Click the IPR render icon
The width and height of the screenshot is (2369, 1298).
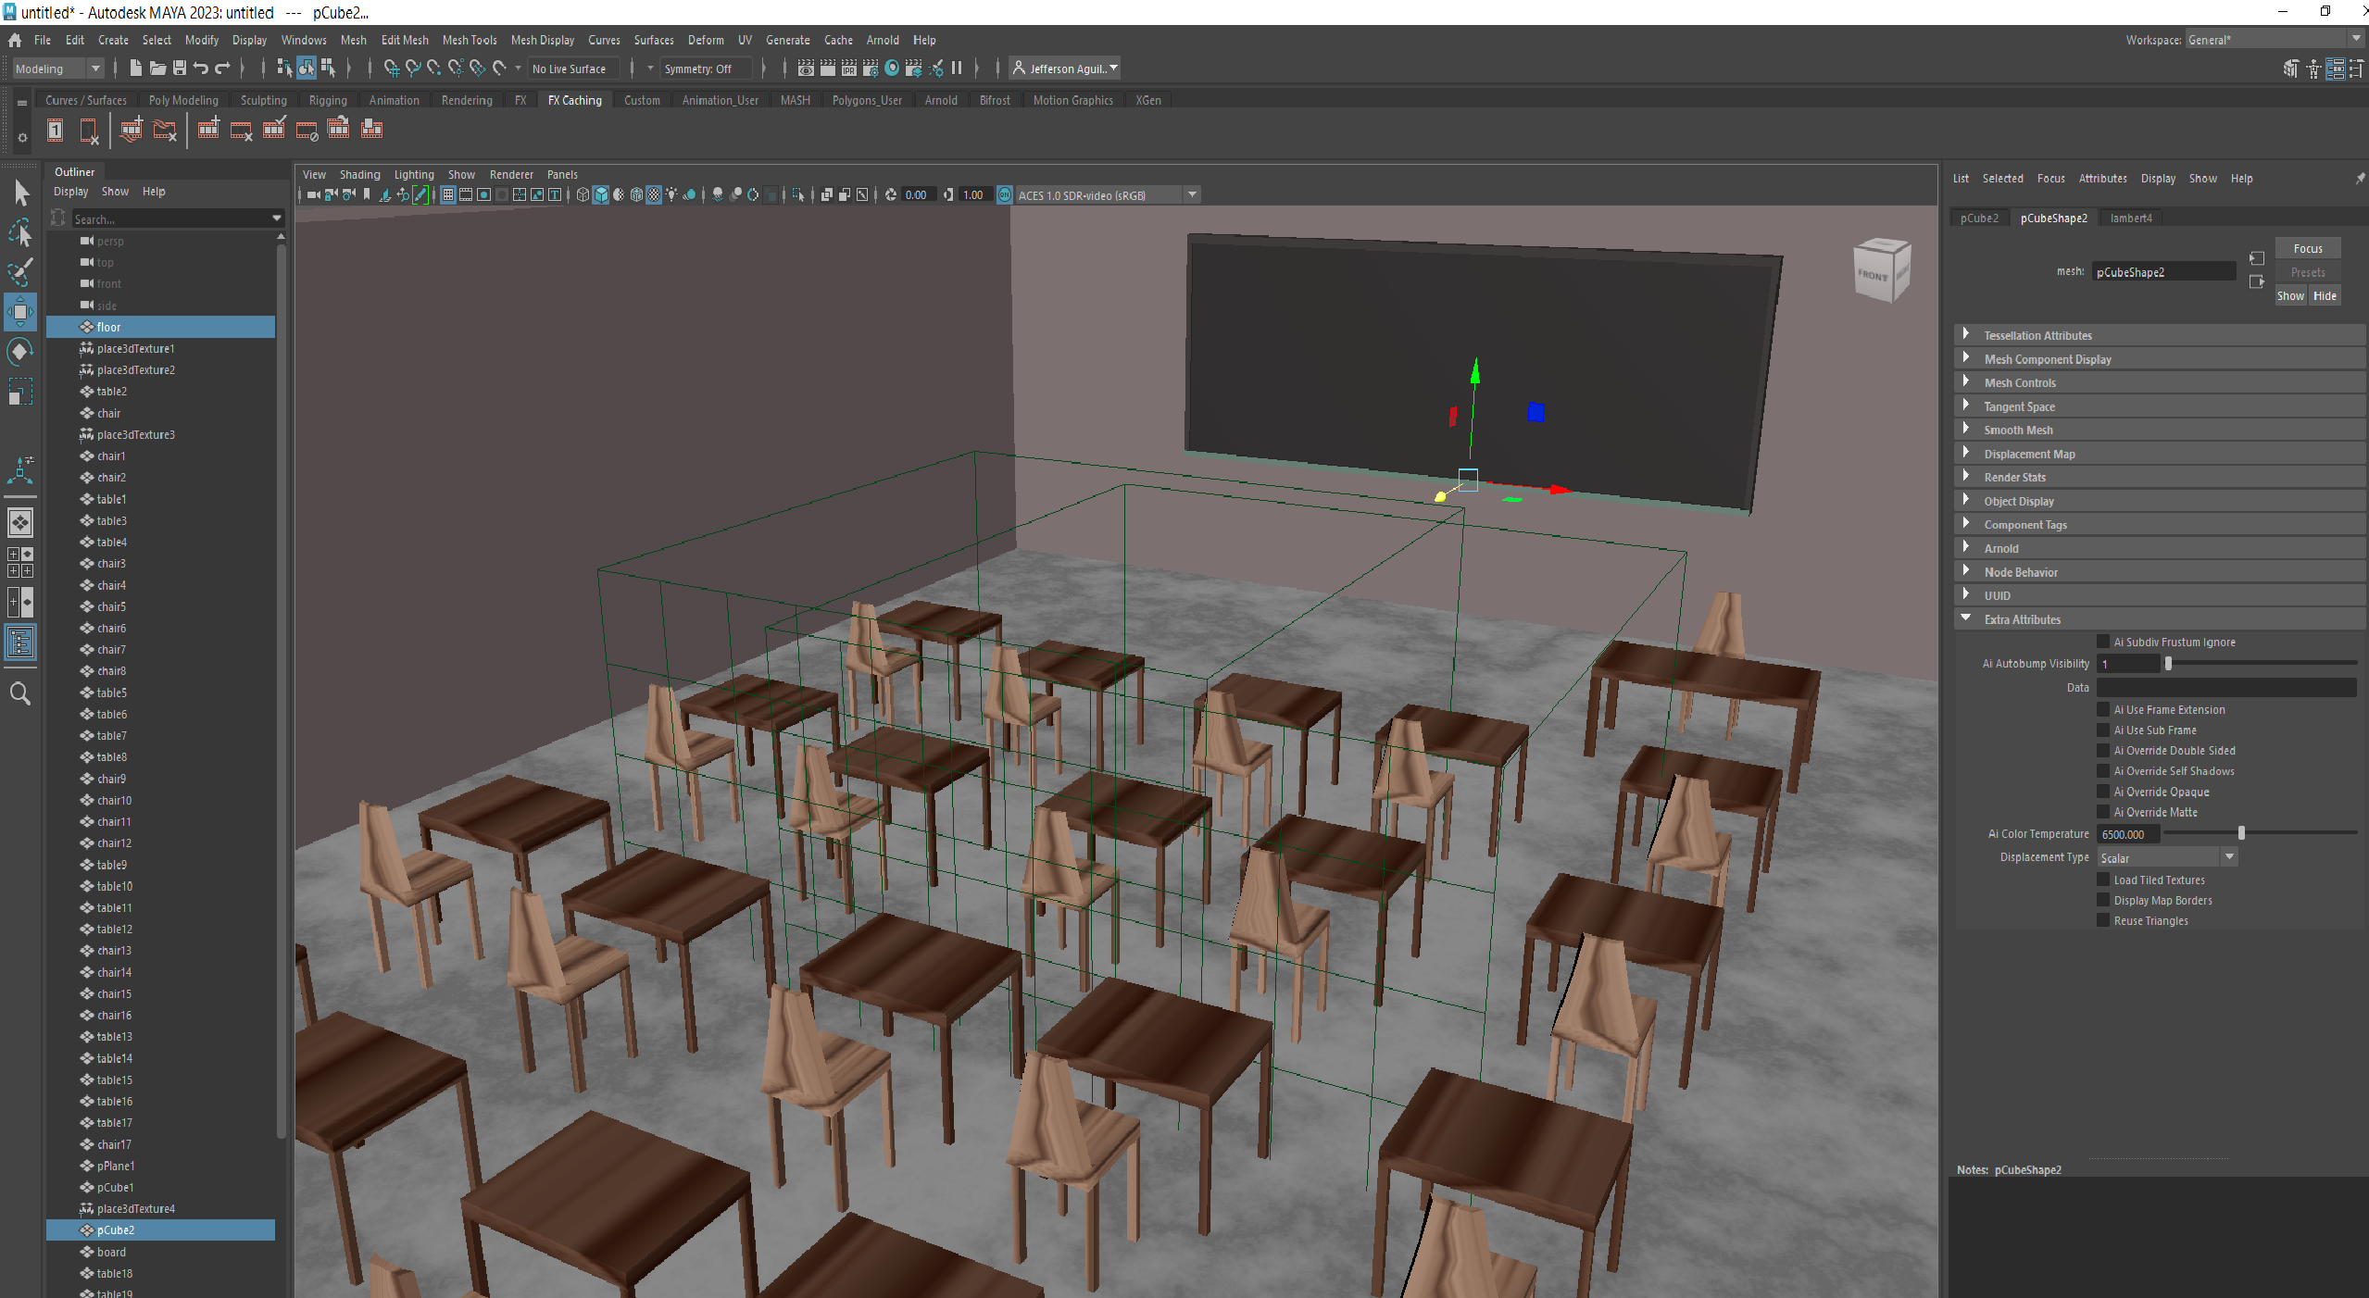[x=849, y=68]
